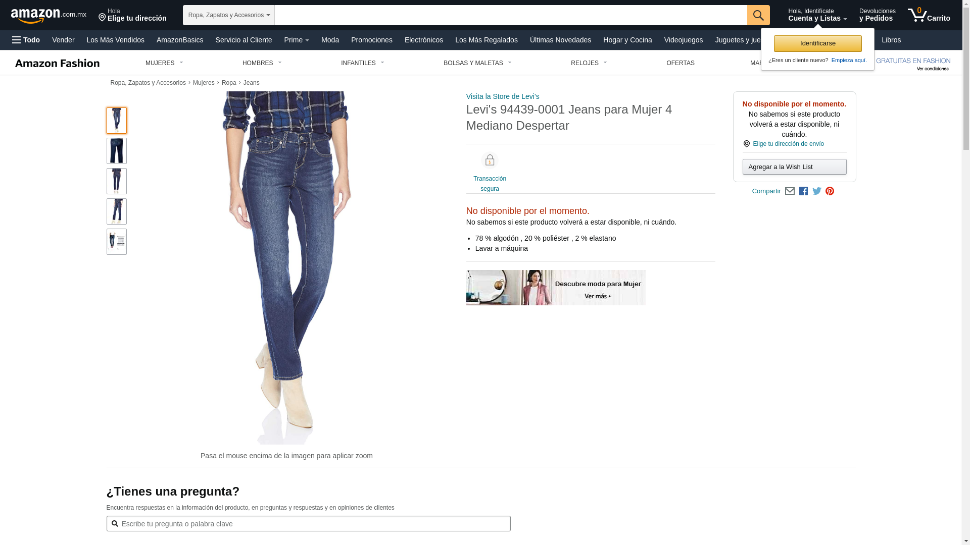
Task: Expand the Prime navigation dropdown
Action: pos(297,40)
